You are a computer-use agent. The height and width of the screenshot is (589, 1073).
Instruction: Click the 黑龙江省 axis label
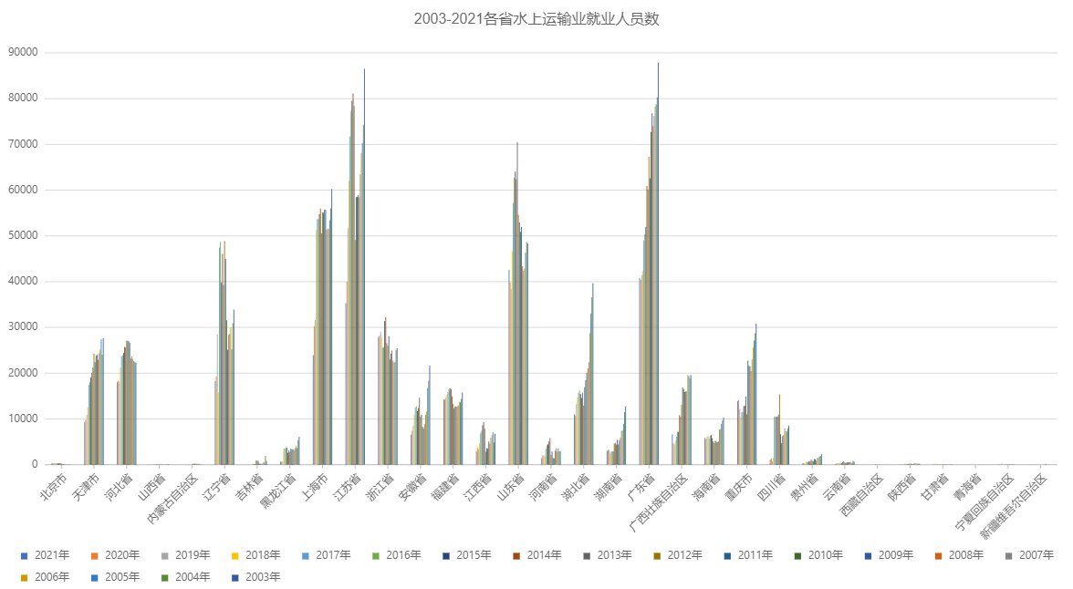point(277,490)
